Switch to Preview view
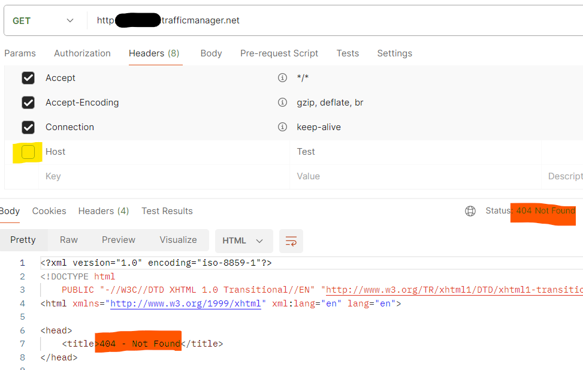Viewport: 583px width, 370px height. tap(119, 240)
